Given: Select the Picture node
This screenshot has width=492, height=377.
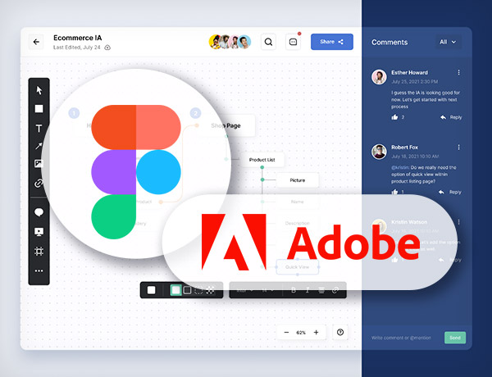Looking at the screenshot, I should pos(298,180).
